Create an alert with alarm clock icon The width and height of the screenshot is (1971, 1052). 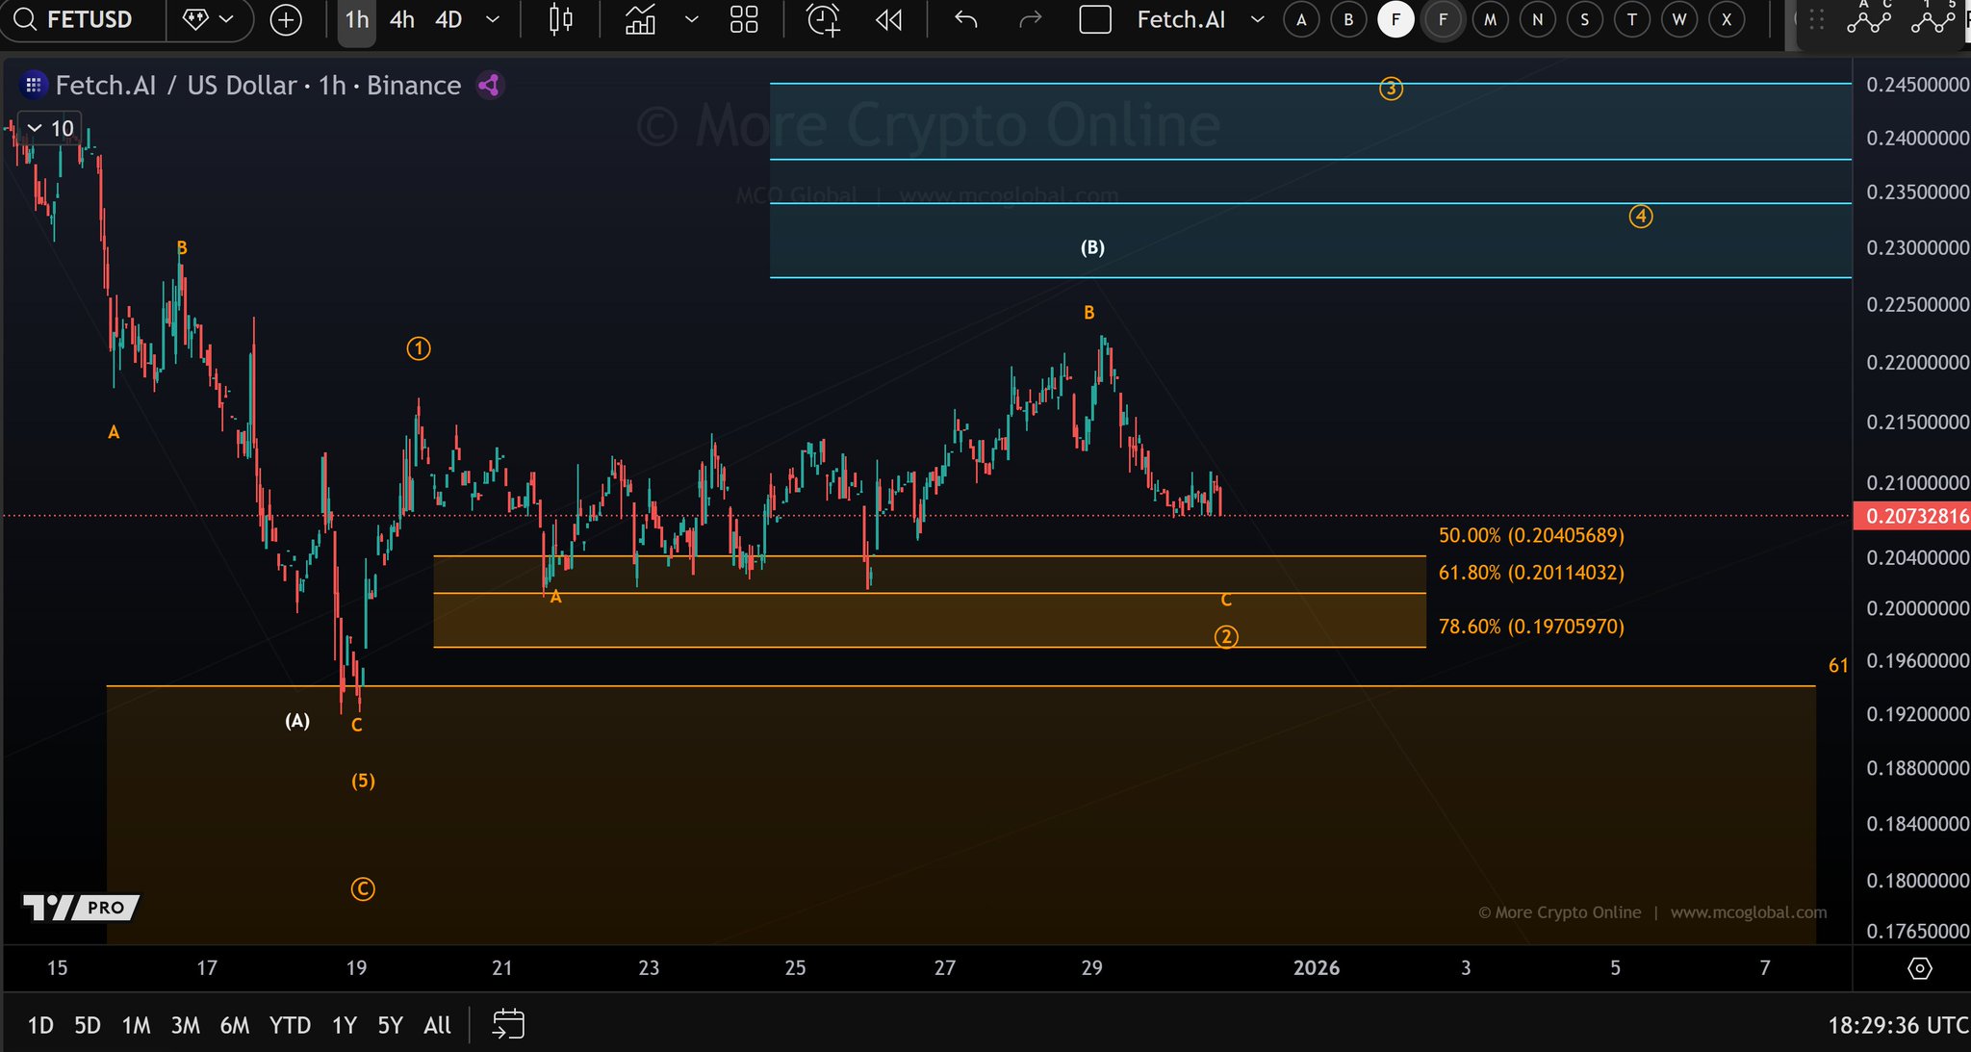tap(823, 19)
